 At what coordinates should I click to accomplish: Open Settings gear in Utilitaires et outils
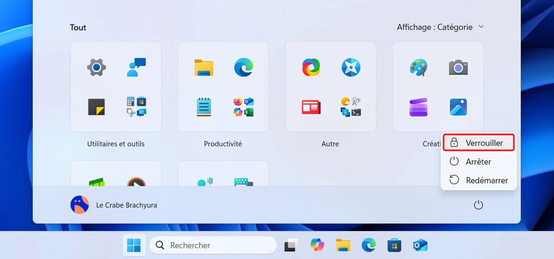click(x=96, y=67)
